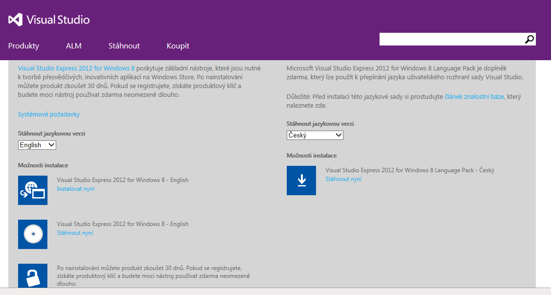Open the Produkty menu

coord(23,46)
